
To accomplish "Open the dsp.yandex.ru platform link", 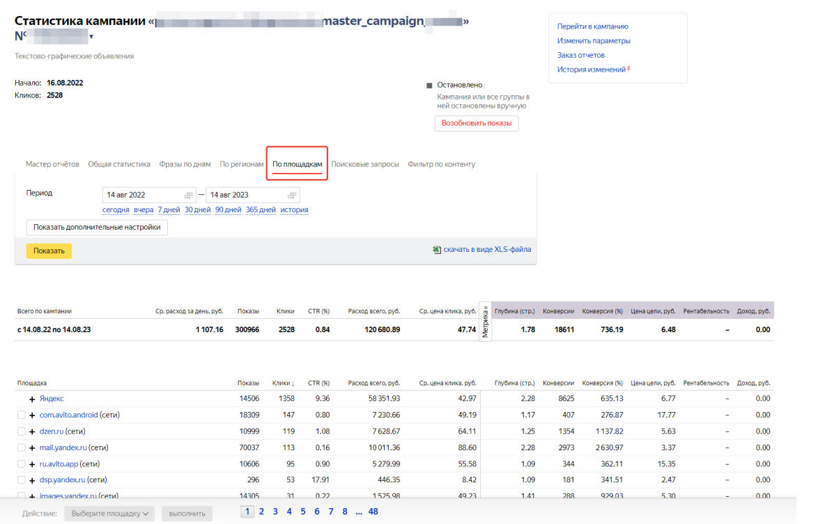I will tap(62, 479).
